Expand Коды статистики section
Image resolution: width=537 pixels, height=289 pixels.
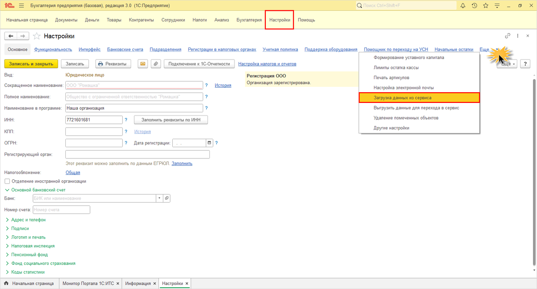(28, 272)
